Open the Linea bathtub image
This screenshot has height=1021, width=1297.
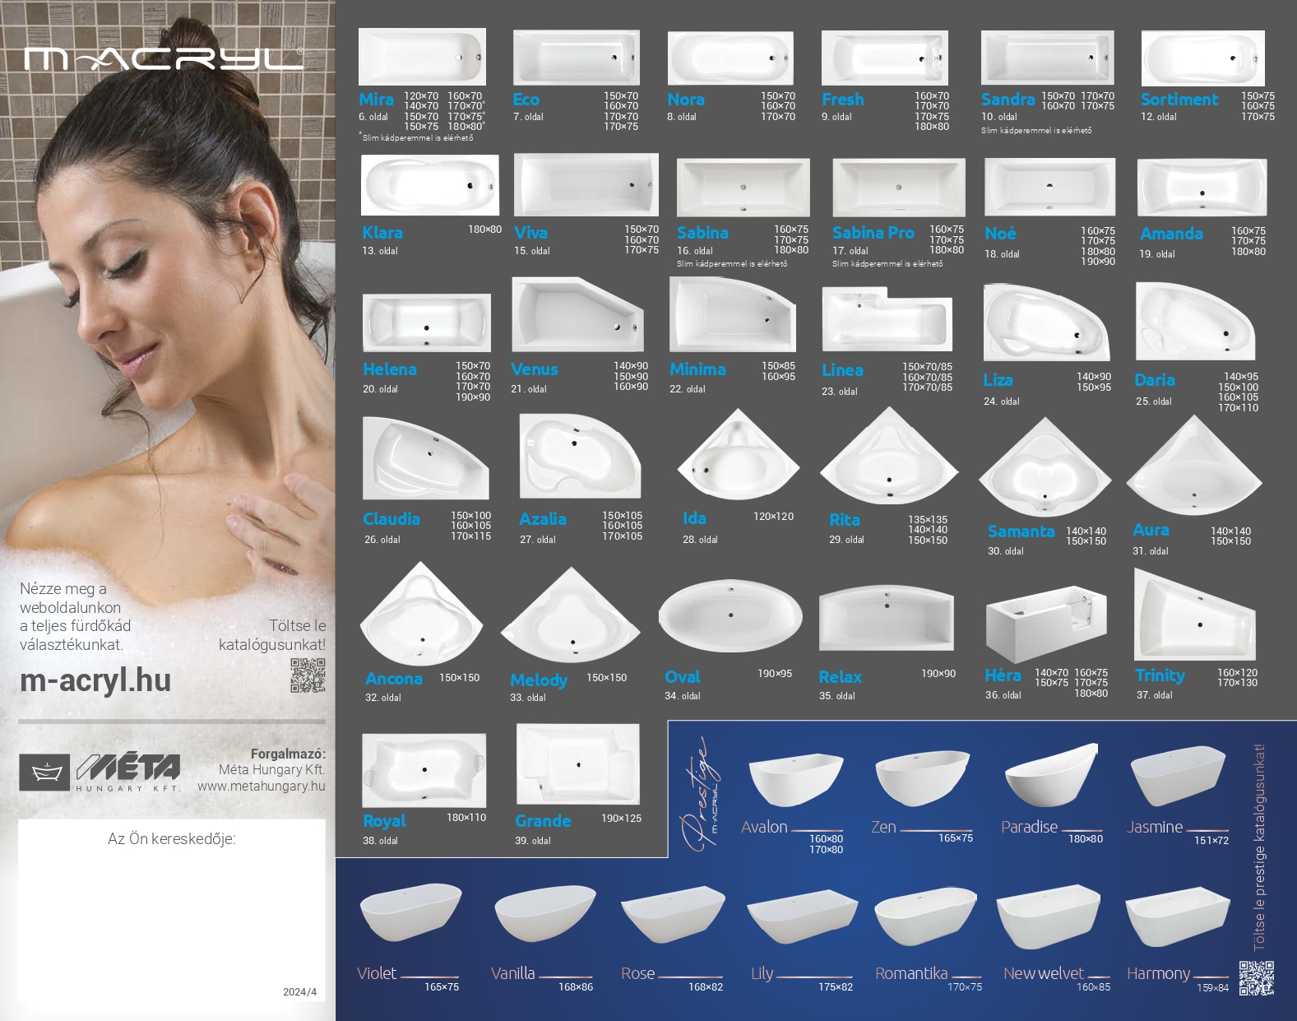click(x=887, y=321)
